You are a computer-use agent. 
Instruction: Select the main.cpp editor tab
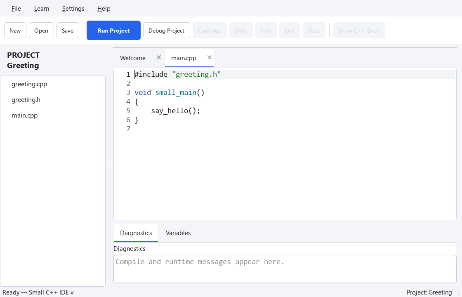(x=184, y=58)
